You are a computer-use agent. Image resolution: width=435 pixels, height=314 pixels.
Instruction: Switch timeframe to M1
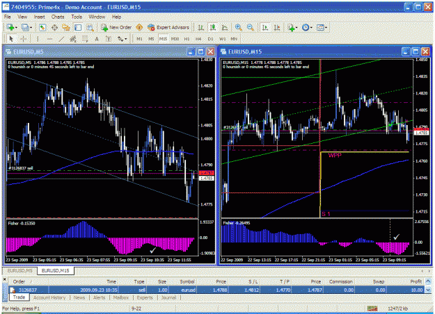(139, 39)
